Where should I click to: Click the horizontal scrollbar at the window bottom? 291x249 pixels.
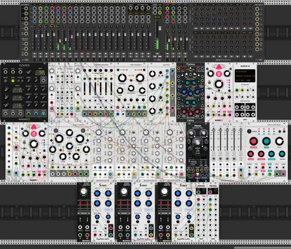[262, 248]
